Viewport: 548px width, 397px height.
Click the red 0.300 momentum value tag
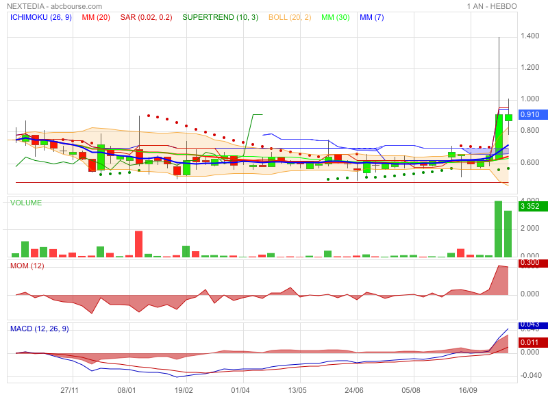tap(533, 264)
